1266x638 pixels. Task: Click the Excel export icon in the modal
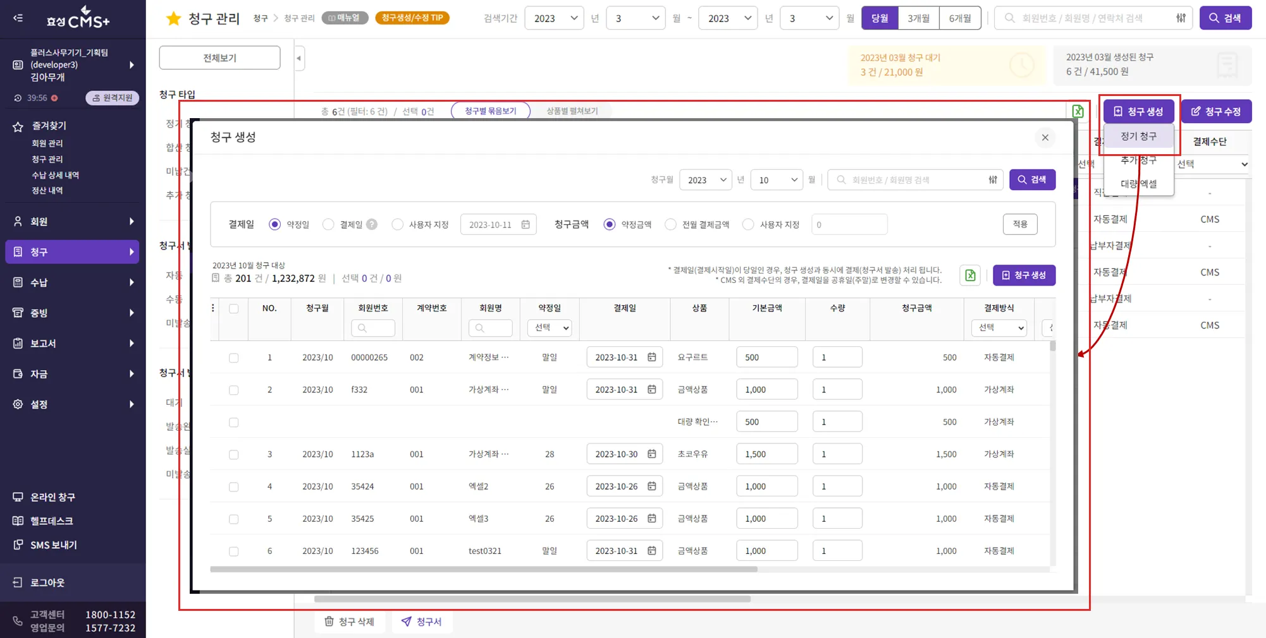(970, 275)
